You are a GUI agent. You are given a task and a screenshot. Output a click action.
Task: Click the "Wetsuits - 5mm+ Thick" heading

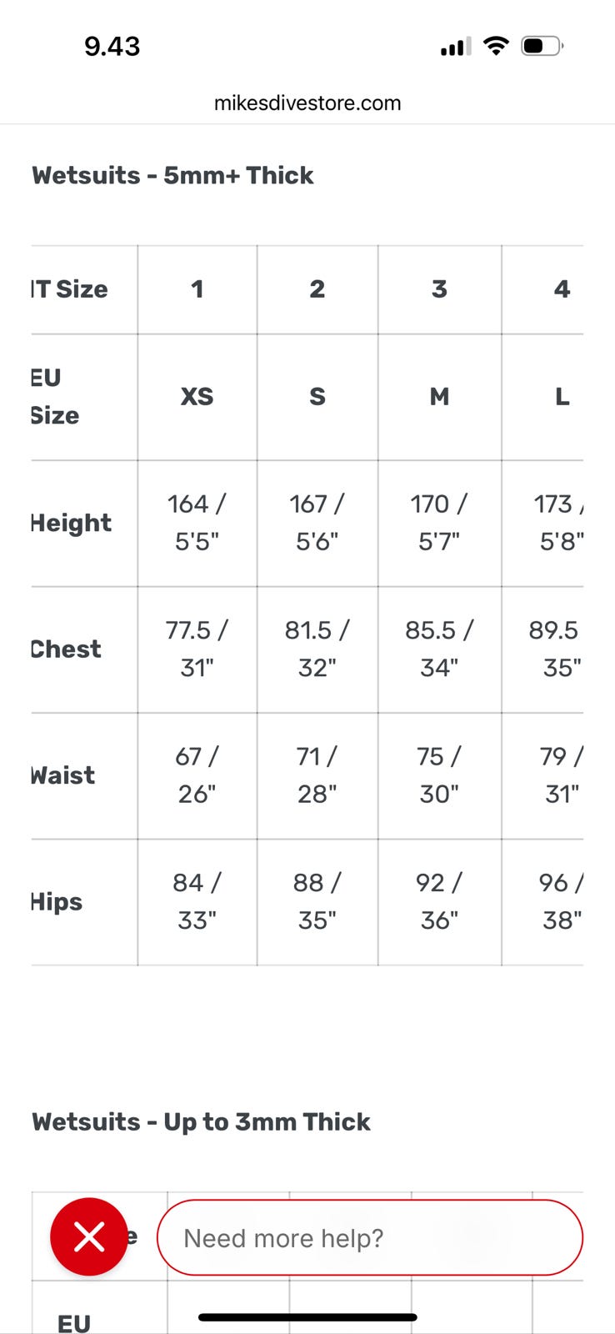(172, 175)
